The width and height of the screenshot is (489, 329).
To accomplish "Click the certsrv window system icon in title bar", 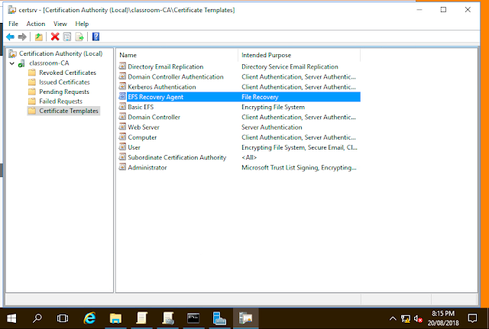I will click(x=12, y=10).
